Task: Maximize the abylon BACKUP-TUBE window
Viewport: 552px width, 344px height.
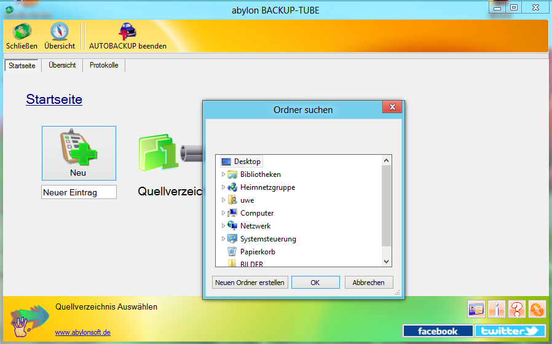Action: coord(514,8)
